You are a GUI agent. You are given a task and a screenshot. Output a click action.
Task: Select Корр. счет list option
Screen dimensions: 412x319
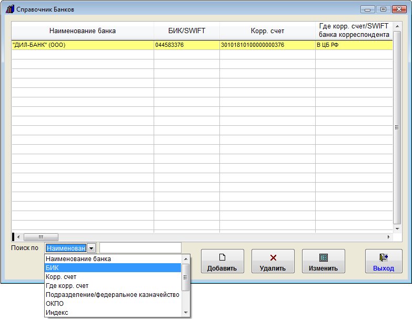113,277
